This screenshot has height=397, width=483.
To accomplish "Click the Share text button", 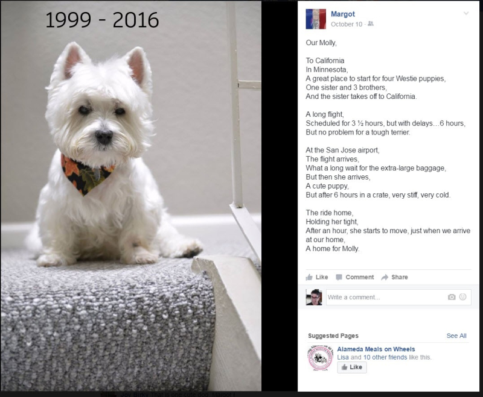I will pyautogui.click(x=400, y=277).
